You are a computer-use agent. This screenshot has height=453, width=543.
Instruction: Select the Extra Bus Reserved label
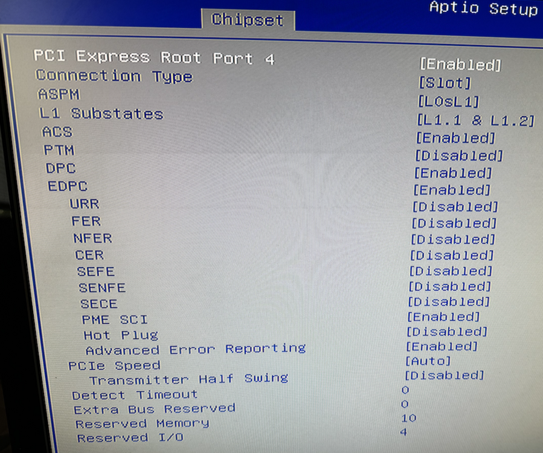coord(155,409)
